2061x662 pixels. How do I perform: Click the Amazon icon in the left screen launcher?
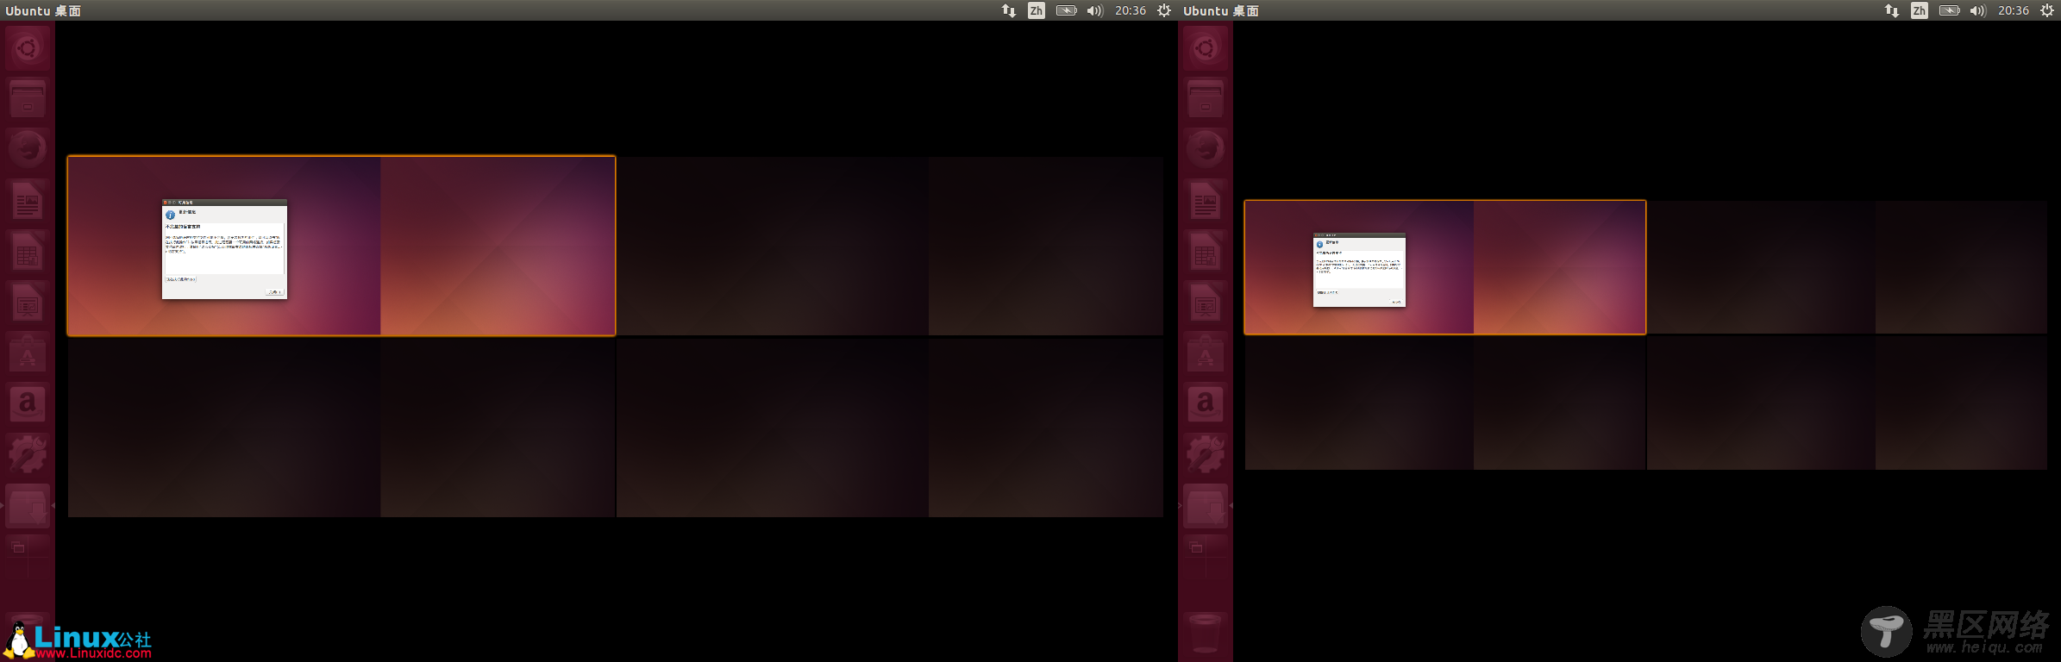28,403
